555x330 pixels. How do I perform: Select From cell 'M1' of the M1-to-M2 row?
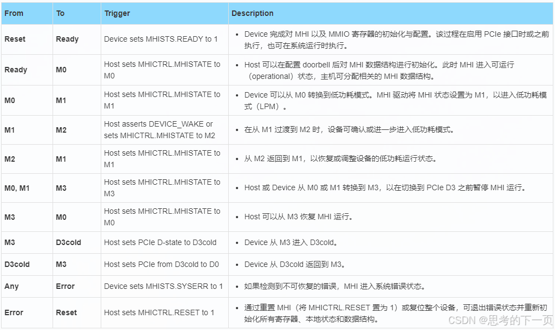tap(9, 130)
